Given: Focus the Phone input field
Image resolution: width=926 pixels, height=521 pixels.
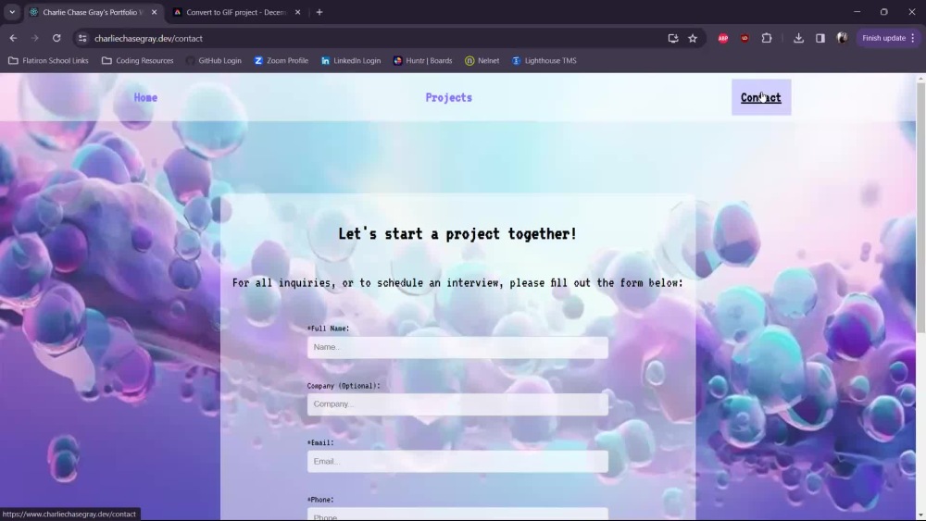Looking at the screenshot, I should click(x=457, y=514).
